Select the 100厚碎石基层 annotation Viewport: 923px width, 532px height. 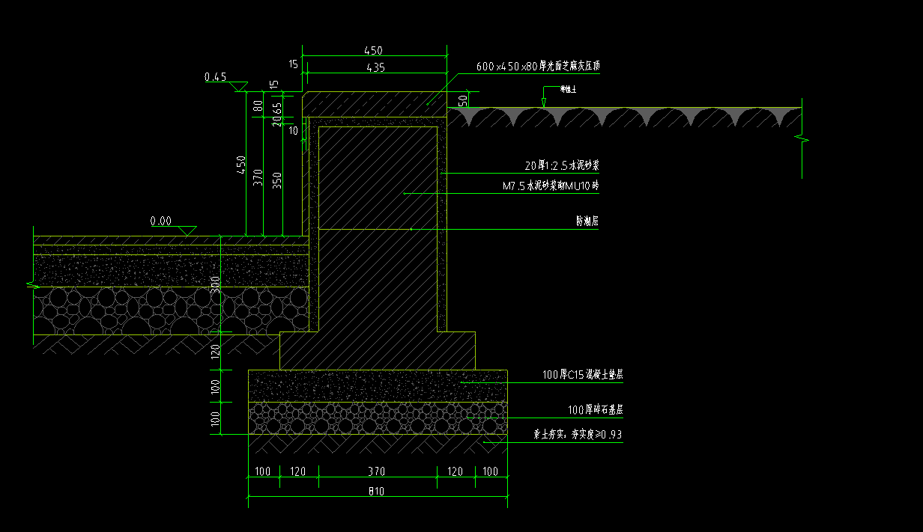click(596, 410)
